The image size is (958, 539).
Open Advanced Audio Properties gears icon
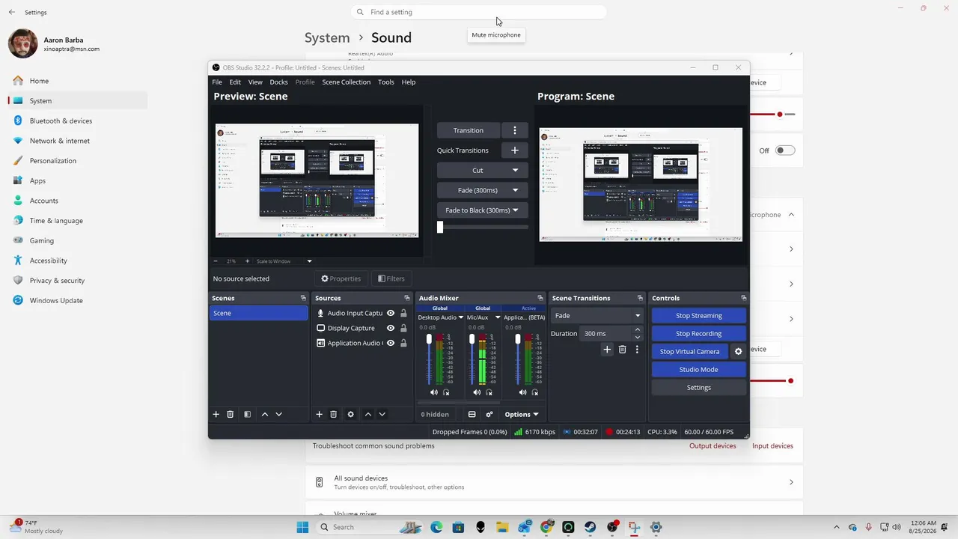(489, 414)
